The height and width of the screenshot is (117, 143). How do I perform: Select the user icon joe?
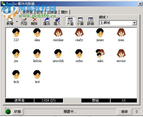click(16, 56)
